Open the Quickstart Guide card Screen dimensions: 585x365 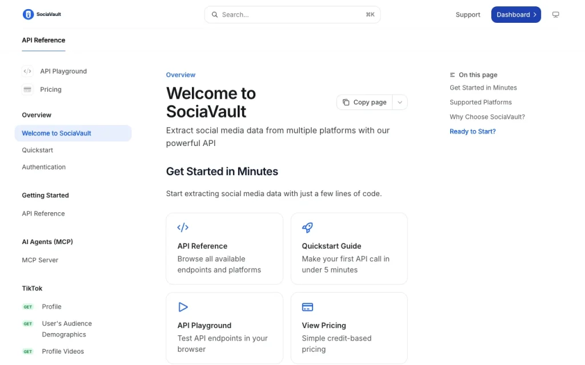coord(349,249)
